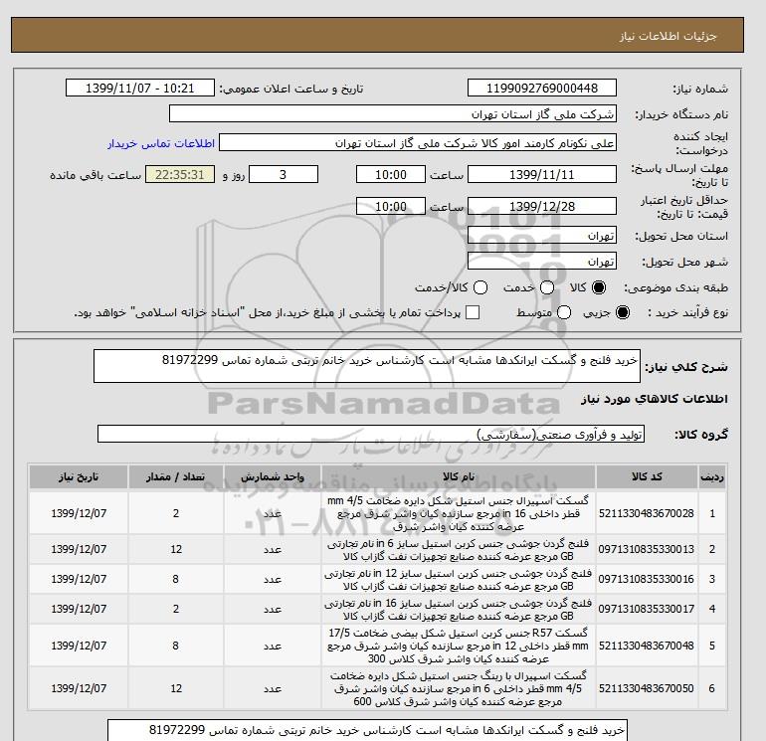
Task: Select the متوسط purchase type radio
Action: (x=564, y=312)
